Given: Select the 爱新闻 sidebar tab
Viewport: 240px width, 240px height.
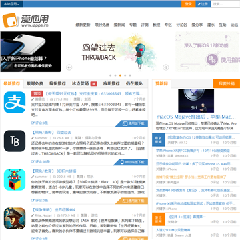Looking at the screenshot, I should [x=161, y=83].
